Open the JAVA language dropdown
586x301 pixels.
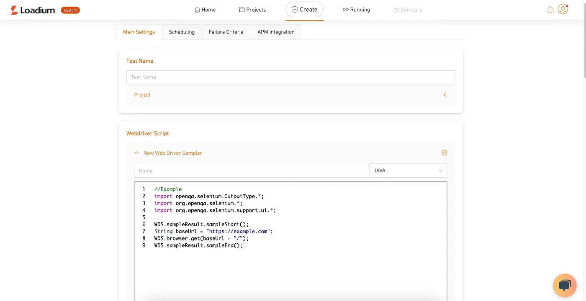[408, 171]
